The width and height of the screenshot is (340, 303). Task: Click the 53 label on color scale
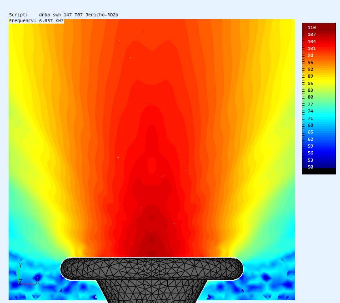[x=310, y=160]
